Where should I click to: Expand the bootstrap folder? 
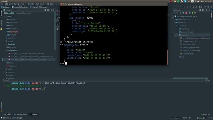tap(5, 38)
